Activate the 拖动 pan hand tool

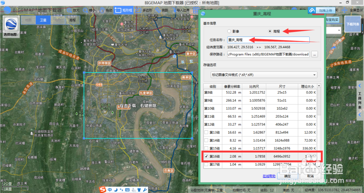coord(106,10)
